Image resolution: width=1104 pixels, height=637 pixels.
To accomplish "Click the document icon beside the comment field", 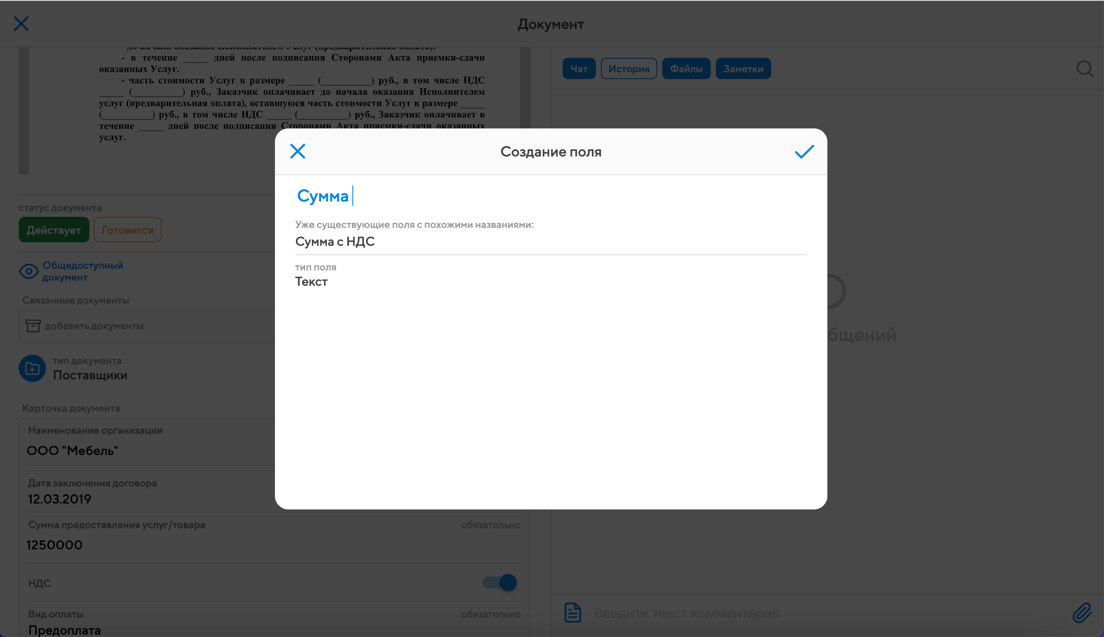I will pyautogui.click(x=572, y=612).
